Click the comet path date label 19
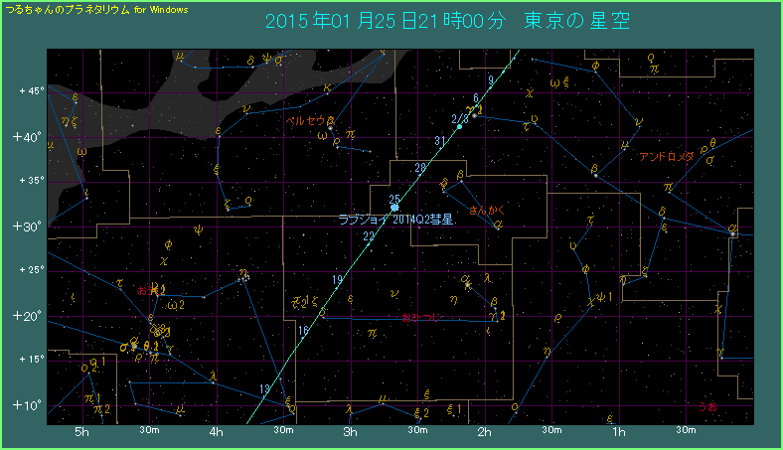 [338, 280]
